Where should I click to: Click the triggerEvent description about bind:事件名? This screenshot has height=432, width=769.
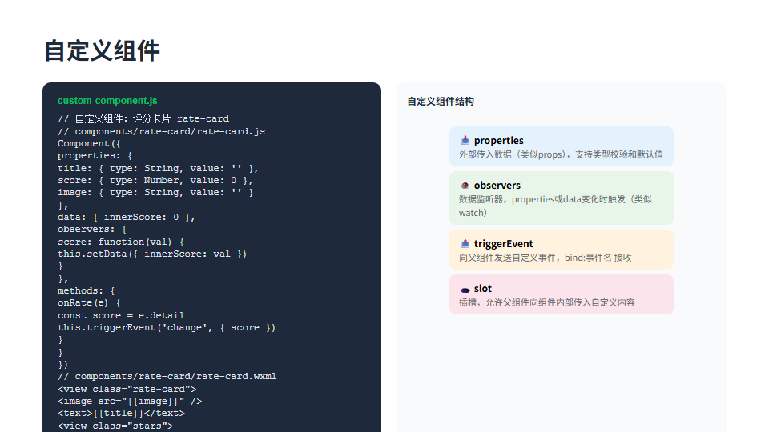pos(545,258)
